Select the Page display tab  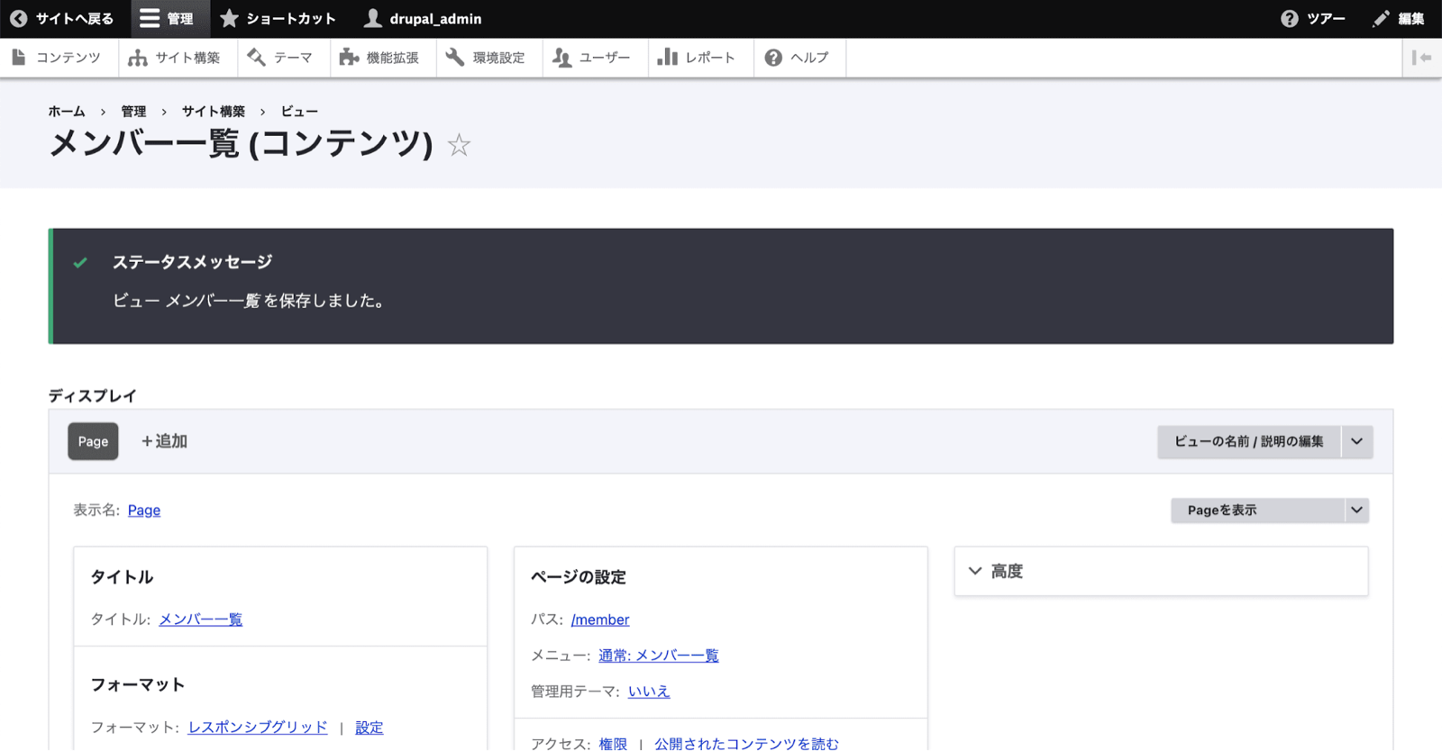point(93,441)
